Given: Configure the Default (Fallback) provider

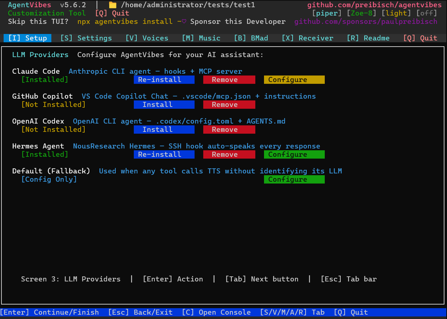Looking at the screenshot, I should coord(294,179).
